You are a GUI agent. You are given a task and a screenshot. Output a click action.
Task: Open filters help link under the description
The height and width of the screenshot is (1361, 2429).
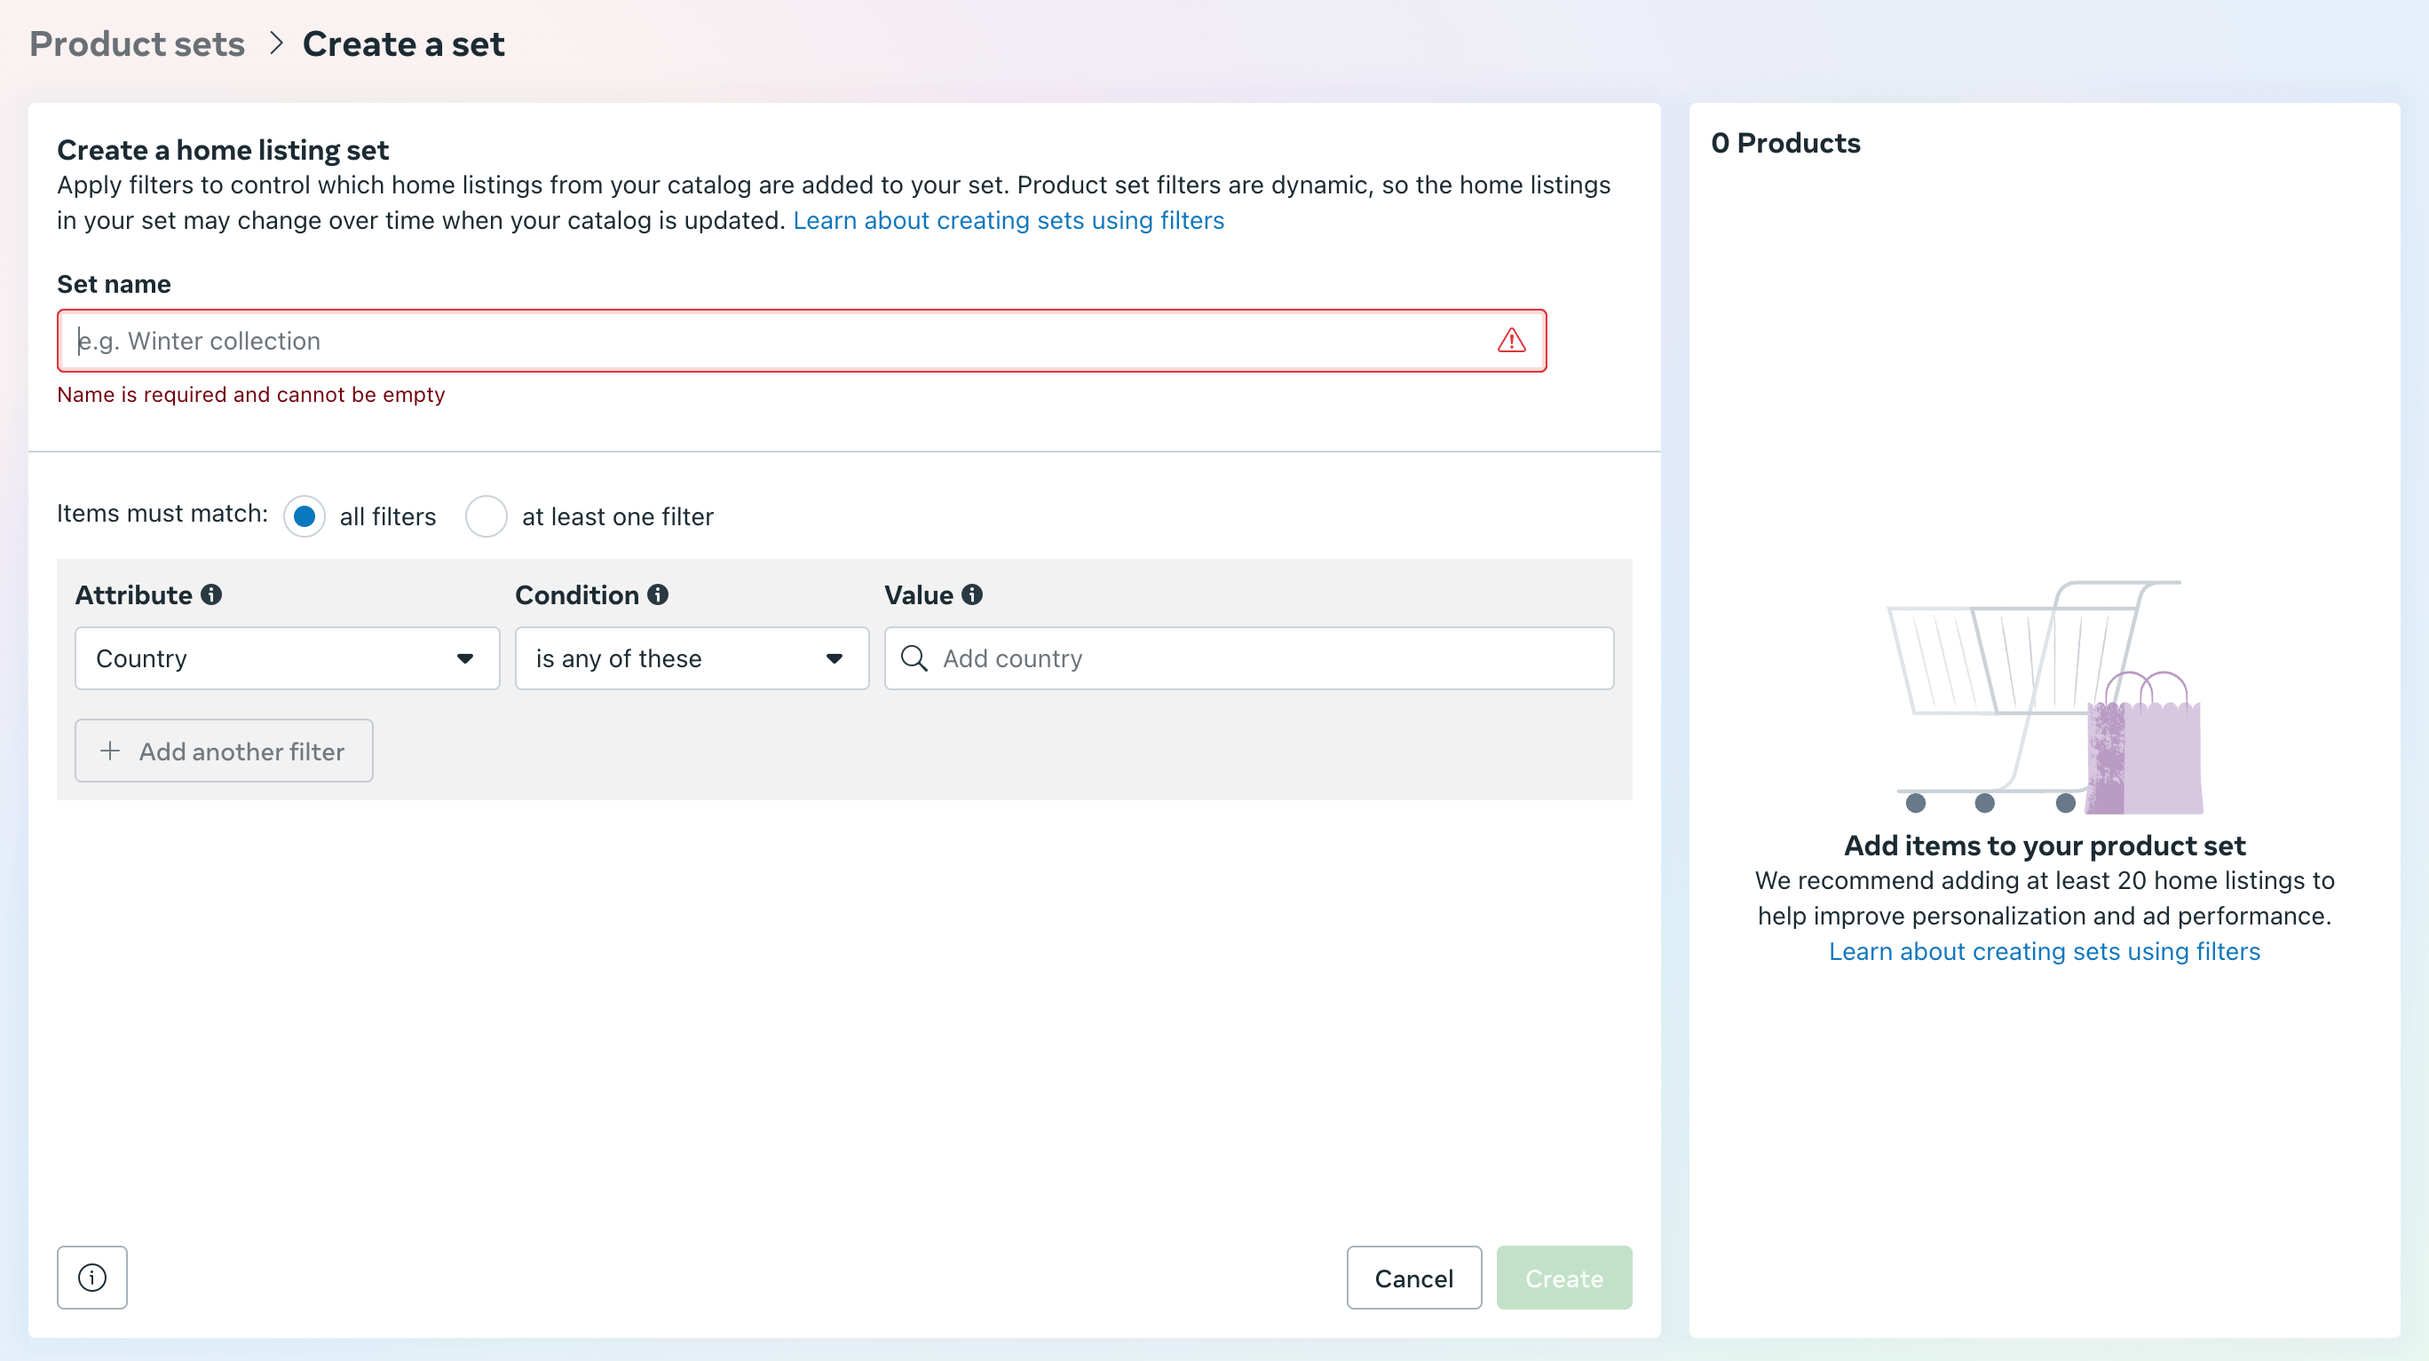pos(1008,221)
